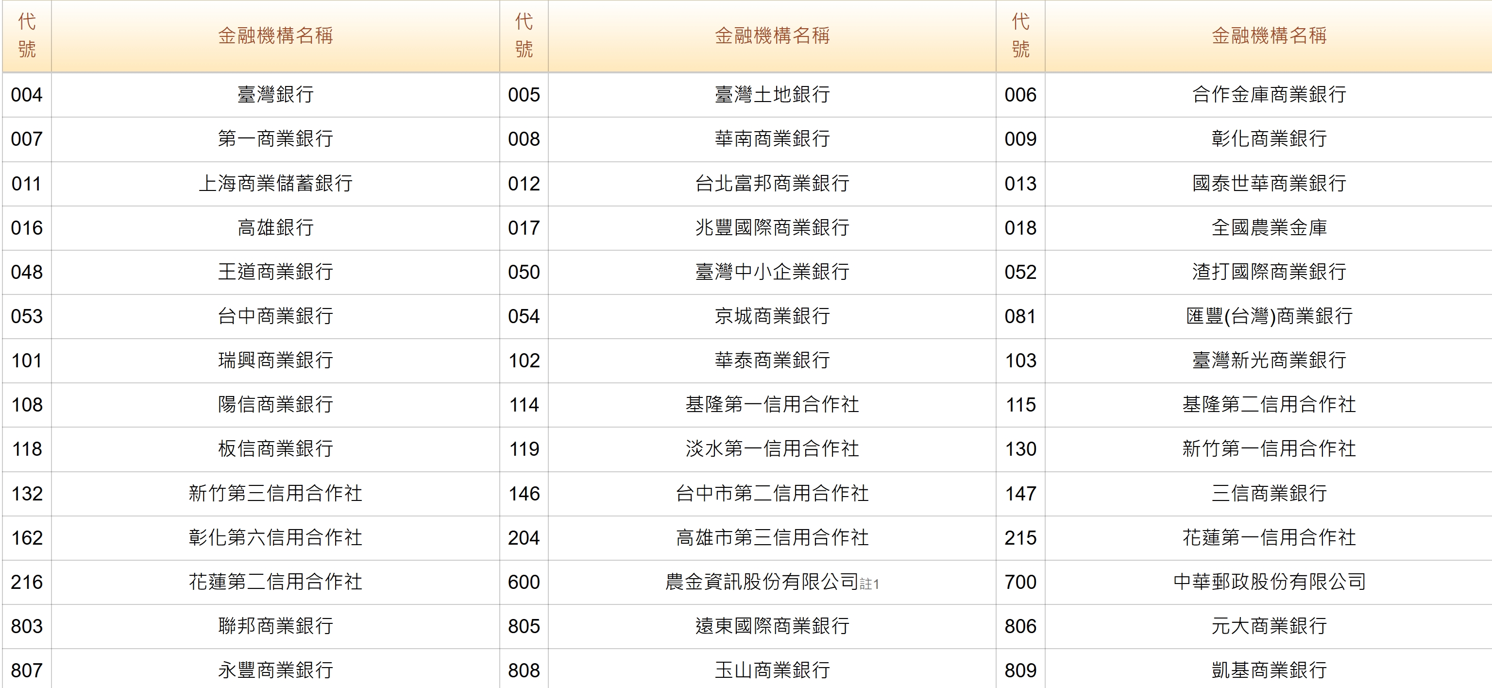Select 基隆第一信用合作社 entry
Screen dimensions: 1492x688
[x=771, y=405]
